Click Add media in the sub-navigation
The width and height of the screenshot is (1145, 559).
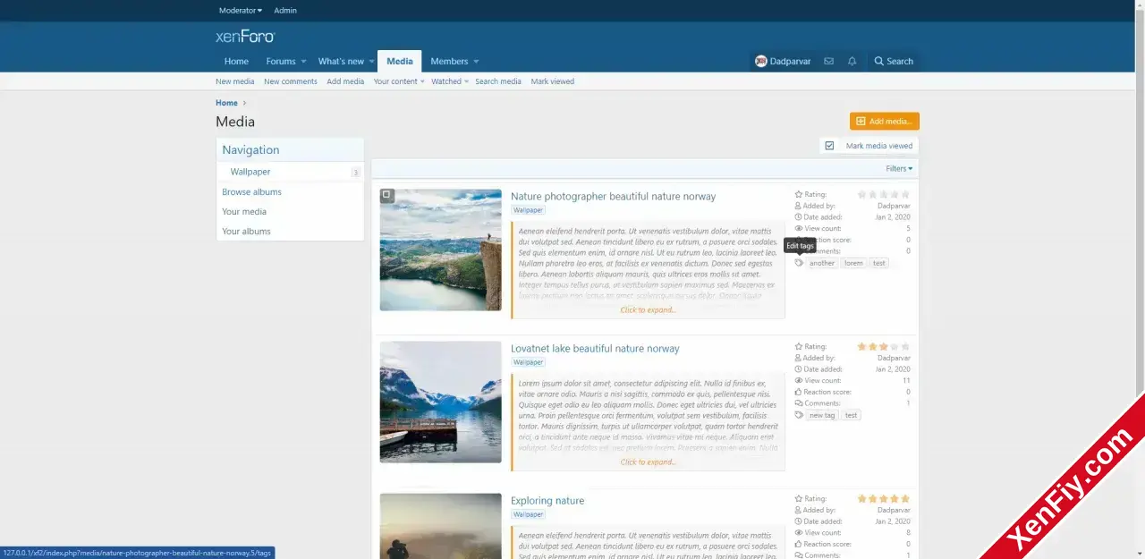(345, 81)
